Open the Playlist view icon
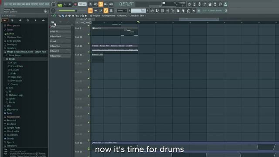Viewport: 279px width, 157px height. (x=152, y=10)
